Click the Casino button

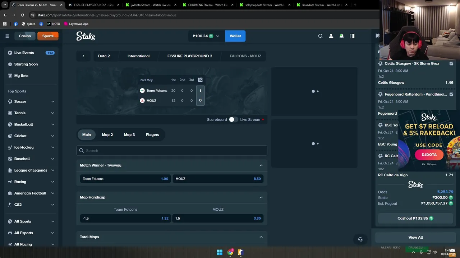(25, 36)
